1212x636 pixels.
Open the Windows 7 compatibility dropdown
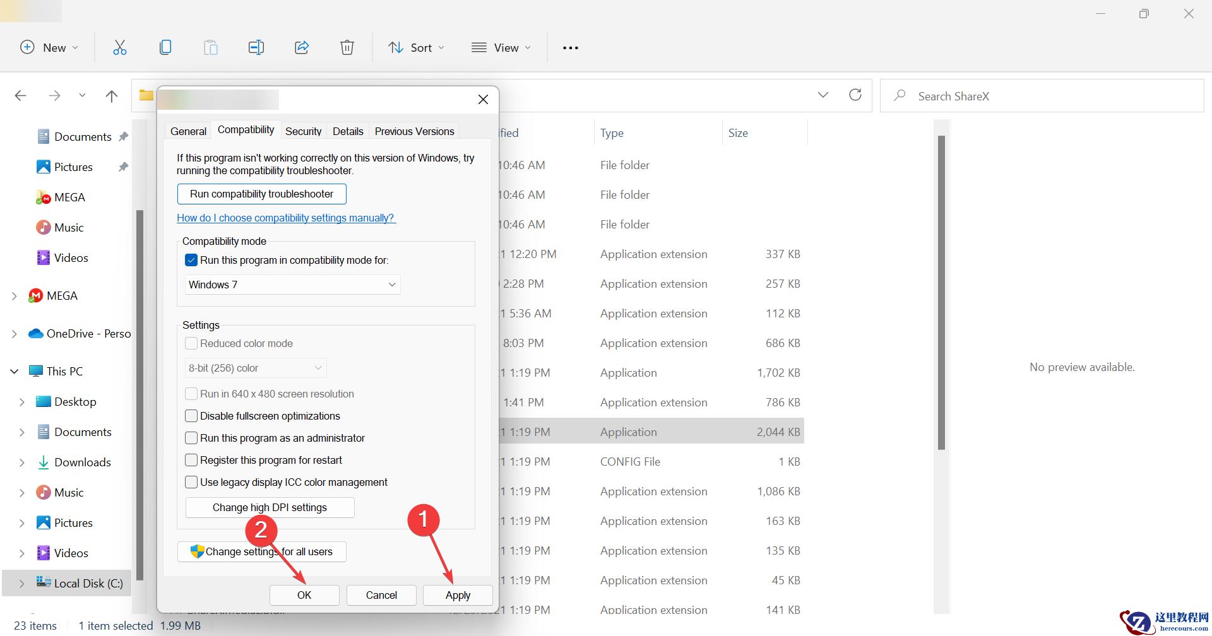point(293,285)
